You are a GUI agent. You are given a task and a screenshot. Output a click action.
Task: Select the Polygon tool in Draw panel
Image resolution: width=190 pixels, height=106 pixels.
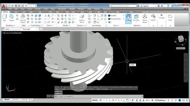pyautogui.click(x=45, y=22)
